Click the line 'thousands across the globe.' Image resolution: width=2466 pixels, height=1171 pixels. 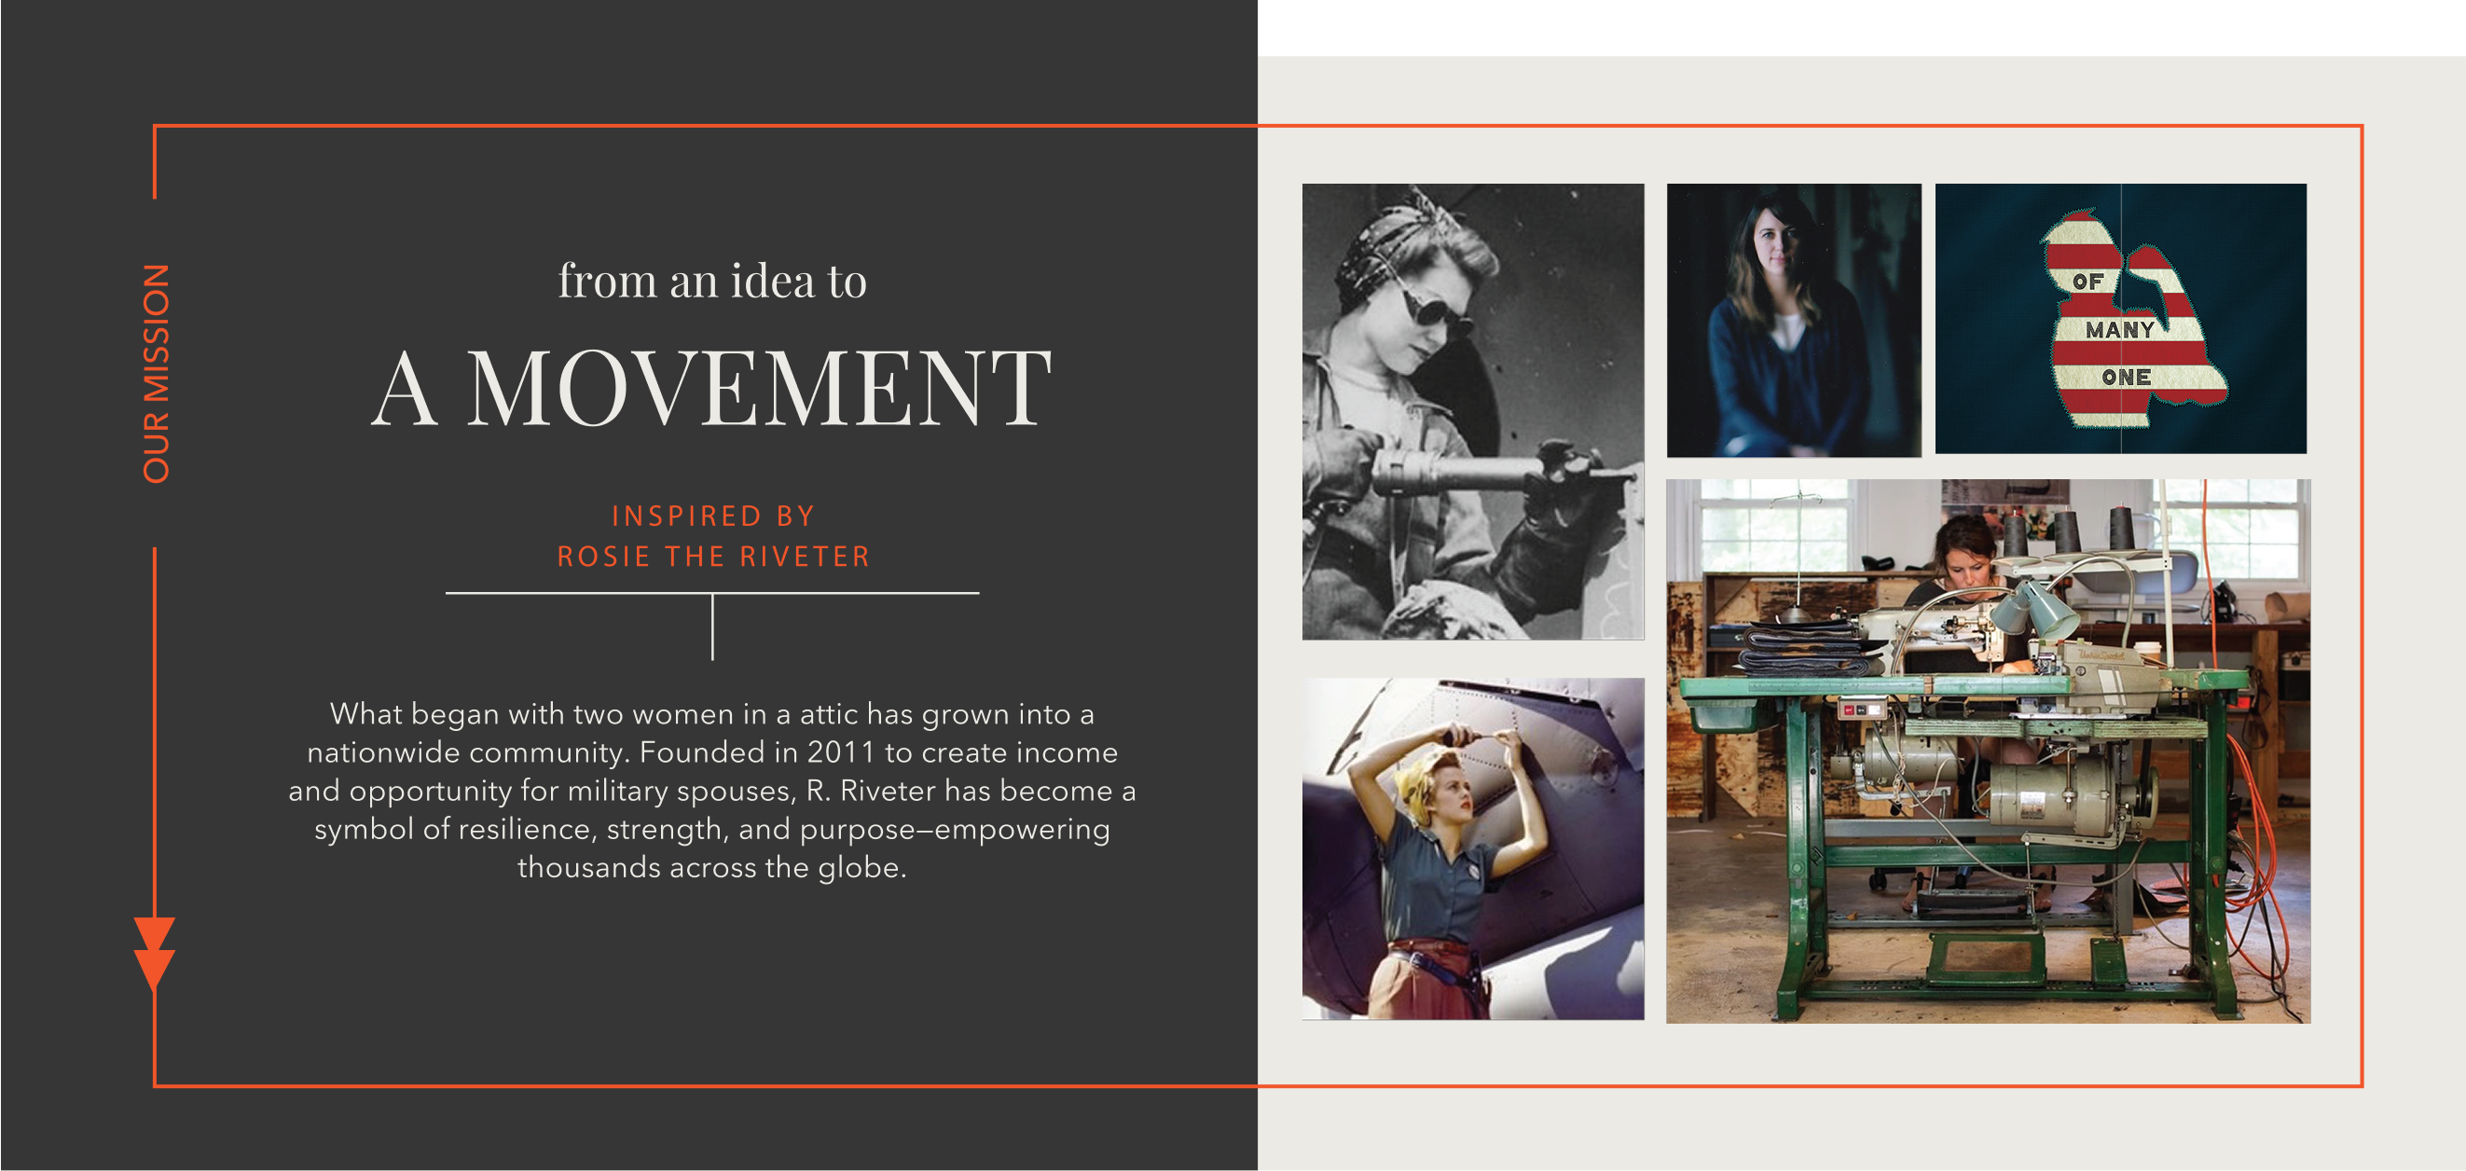712,867
